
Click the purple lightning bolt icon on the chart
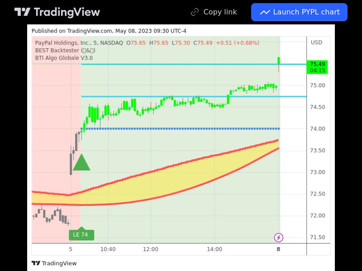279,238
